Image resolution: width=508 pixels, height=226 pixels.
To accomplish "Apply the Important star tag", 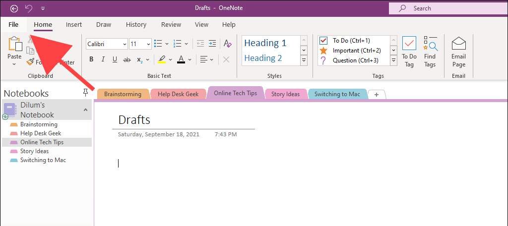I will point(323,51).
